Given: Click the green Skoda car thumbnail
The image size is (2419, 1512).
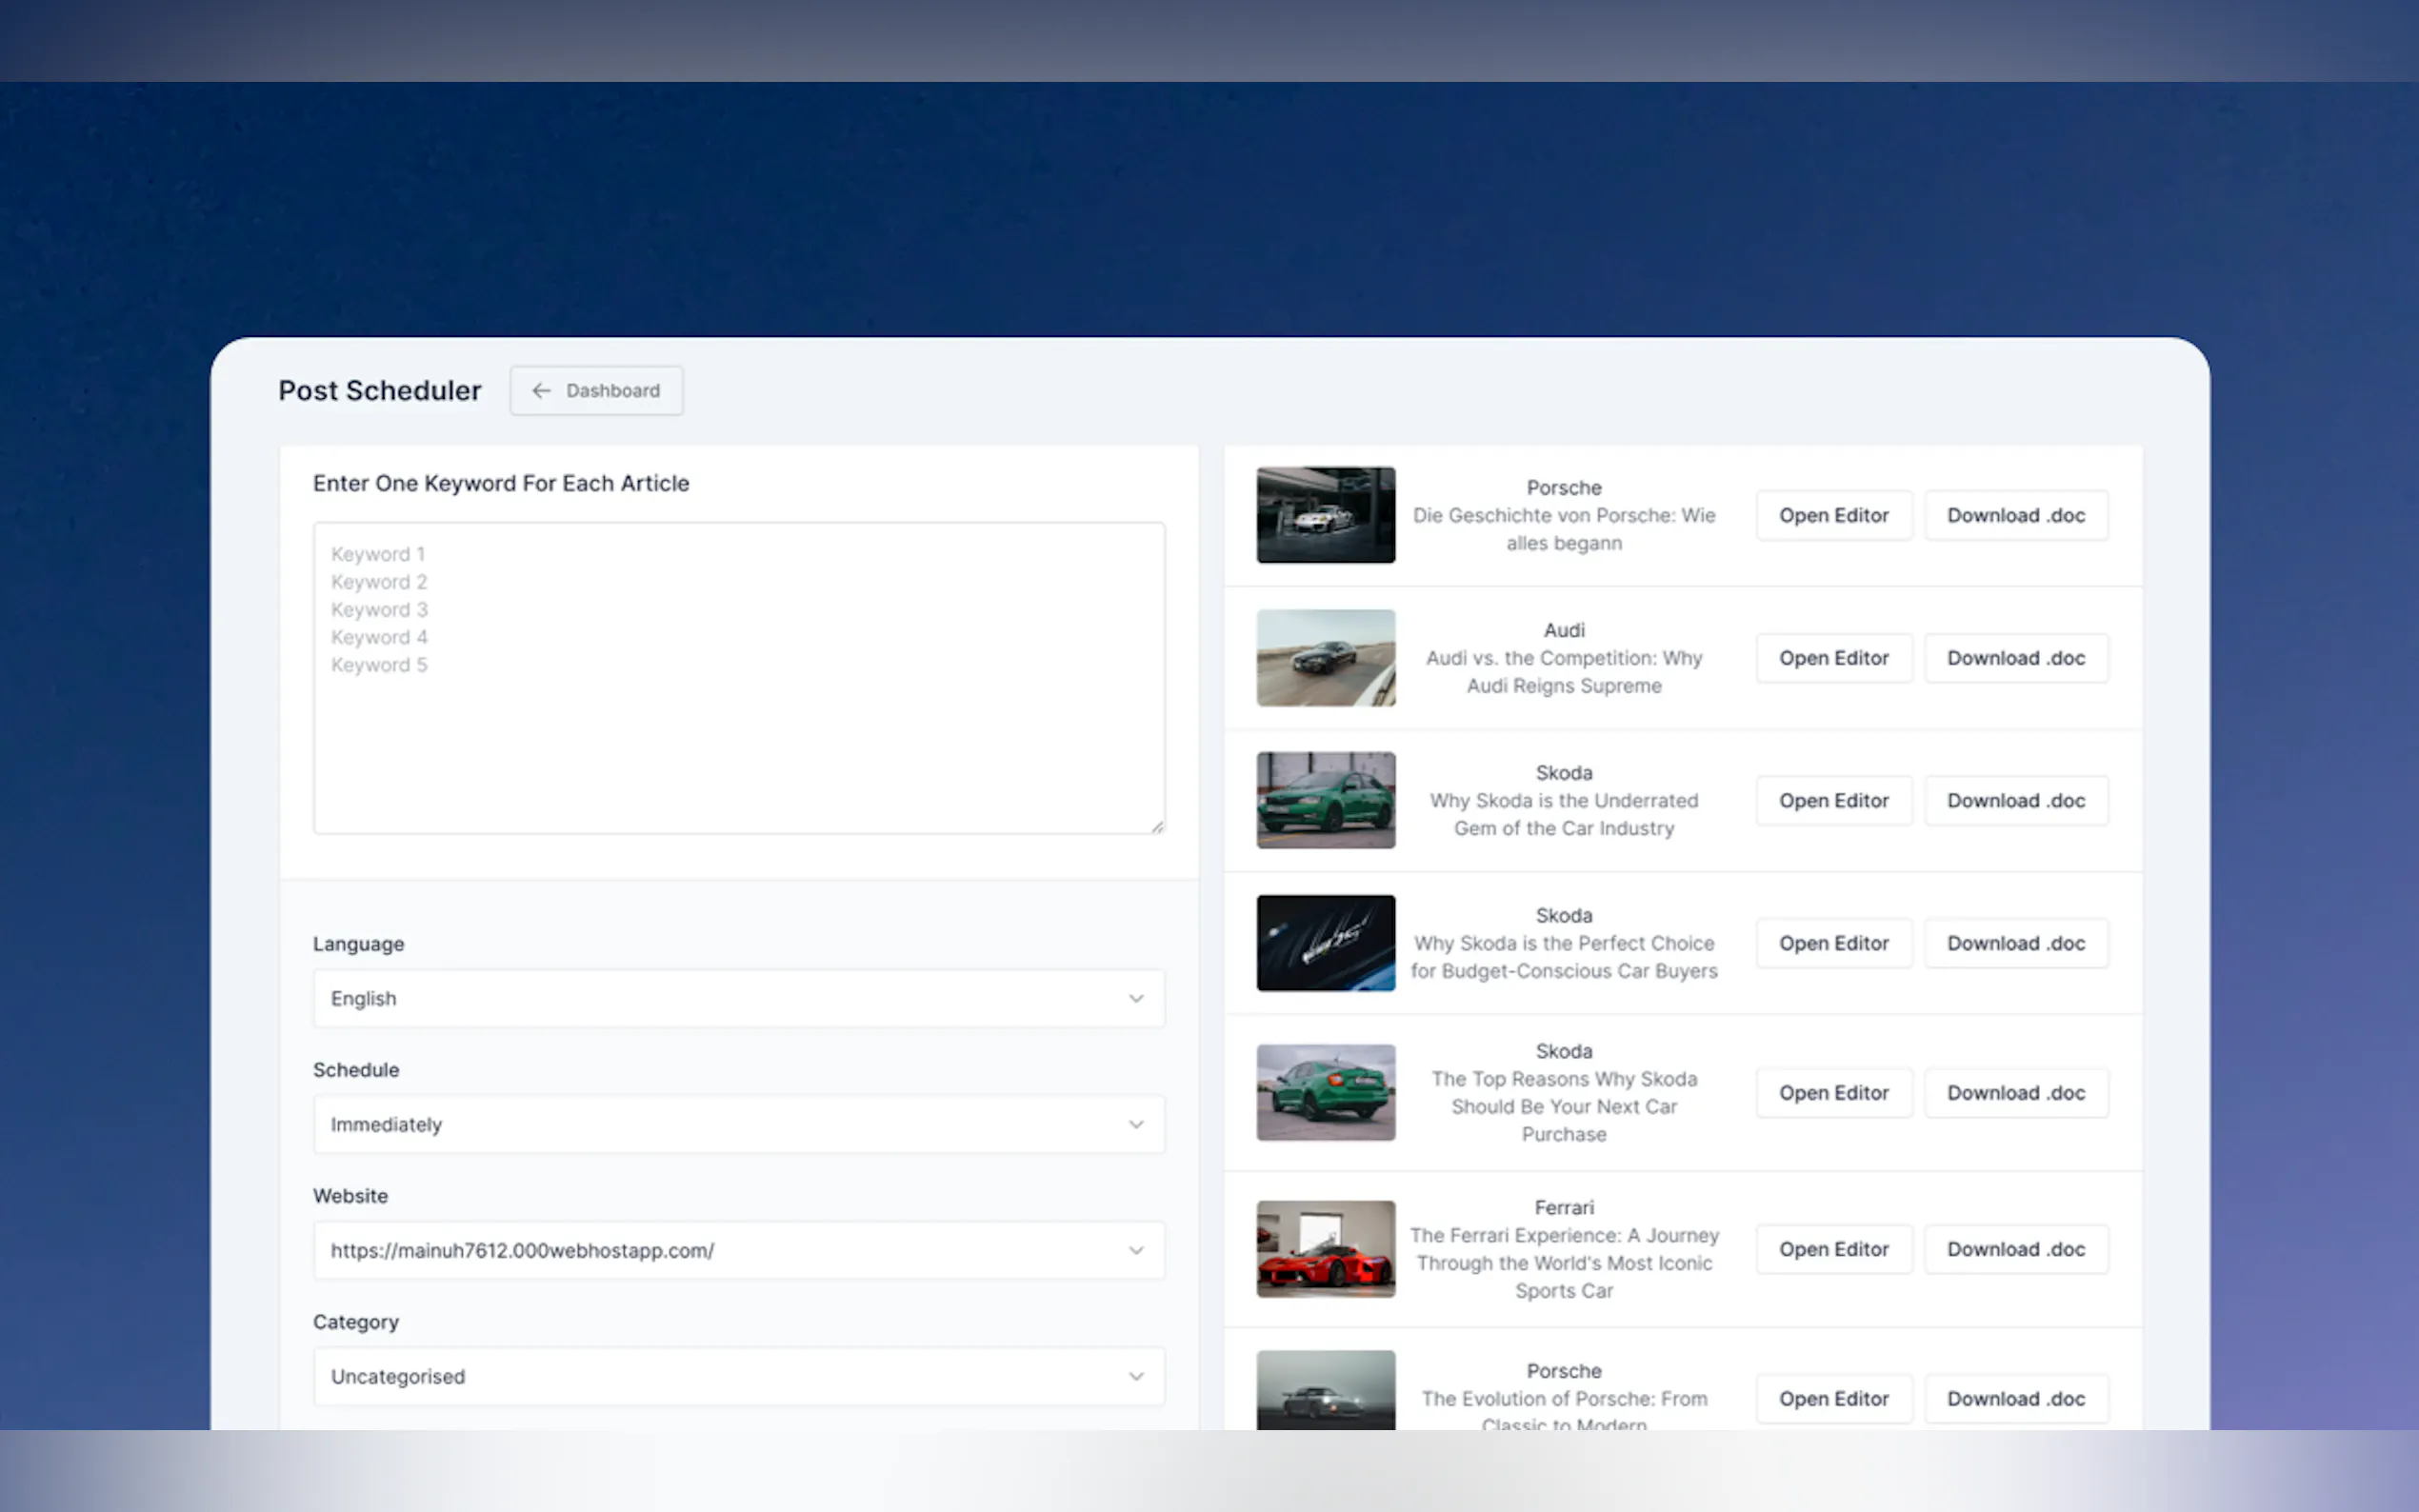Looking at the screenshot, I should click(1325, 800).
